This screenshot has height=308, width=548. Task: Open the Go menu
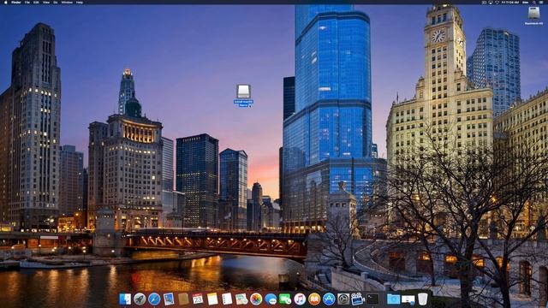coord(56,2)
